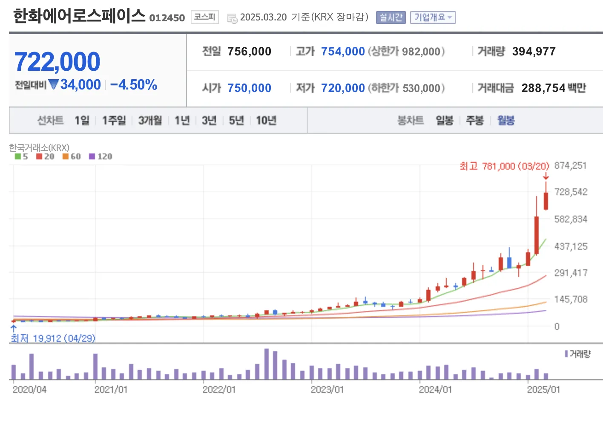
Task: Click the latest red candle at chart peak
Action: [x=546, y=201]
